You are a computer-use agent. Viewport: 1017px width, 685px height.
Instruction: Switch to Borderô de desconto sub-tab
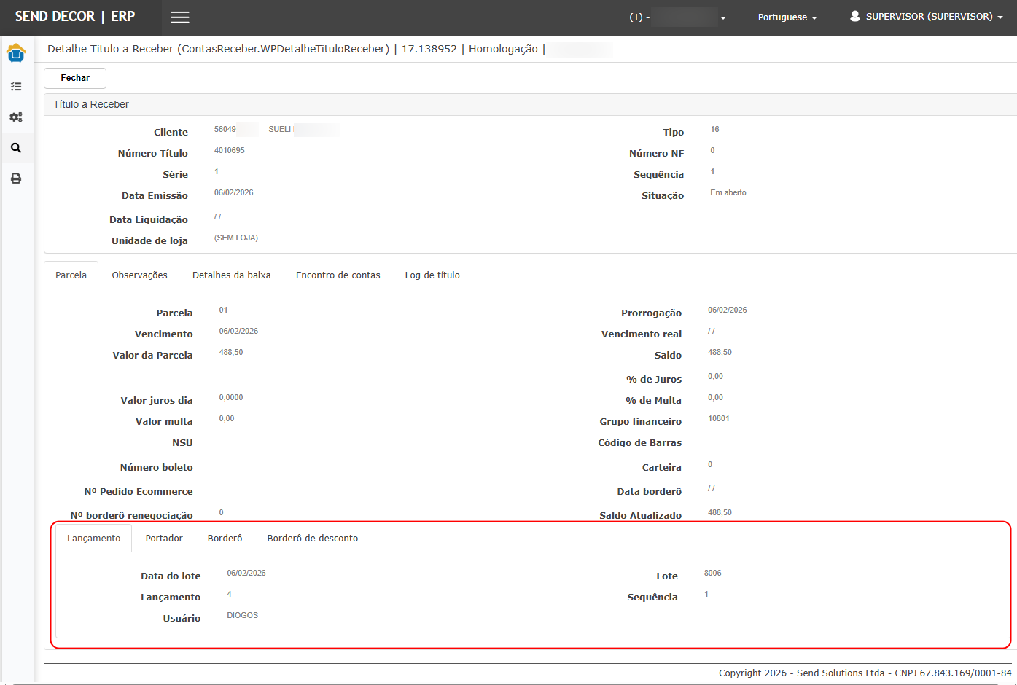[313, 539]
